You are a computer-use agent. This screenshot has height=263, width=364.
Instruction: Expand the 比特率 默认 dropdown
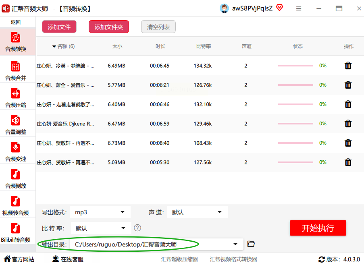coord(101,228)
